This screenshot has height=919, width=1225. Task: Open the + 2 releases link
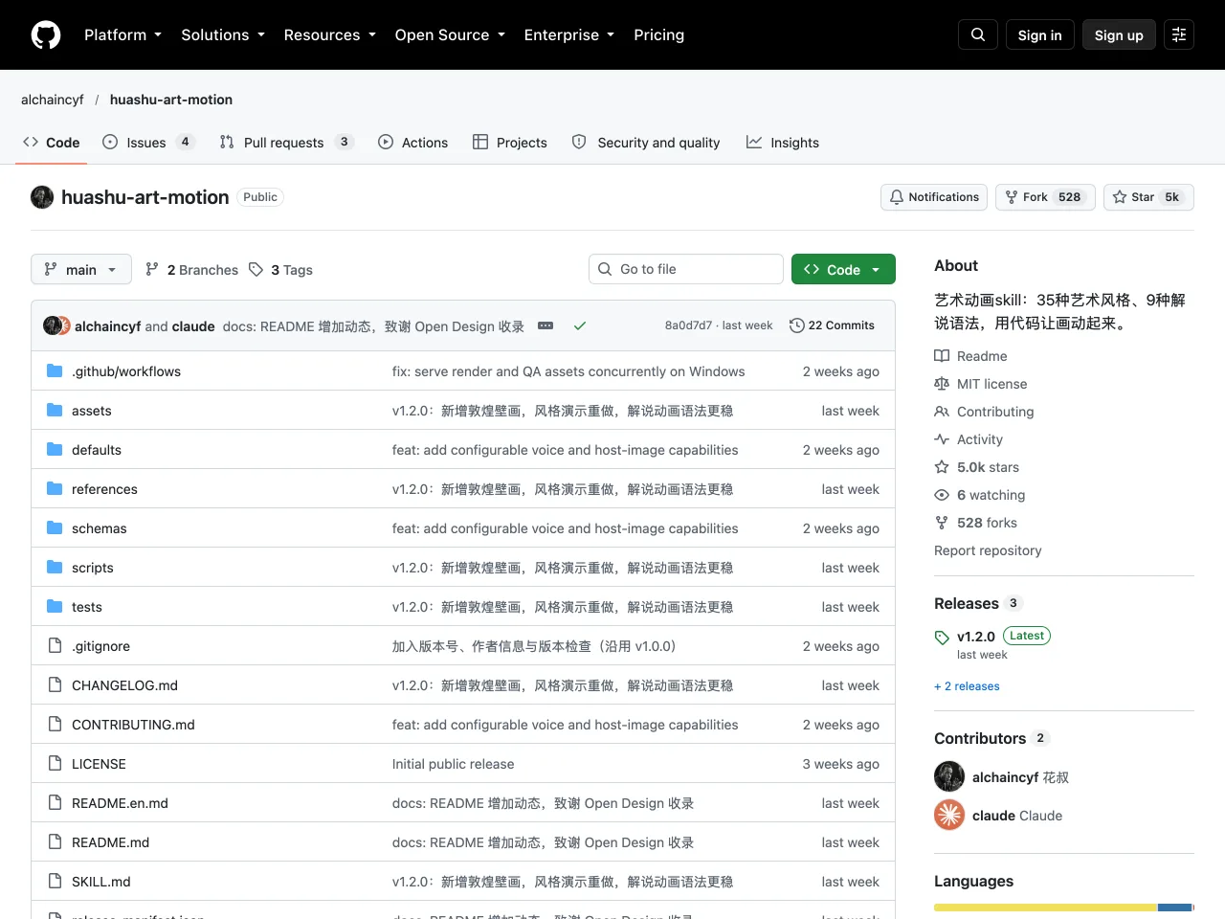[x=967, y=686]
